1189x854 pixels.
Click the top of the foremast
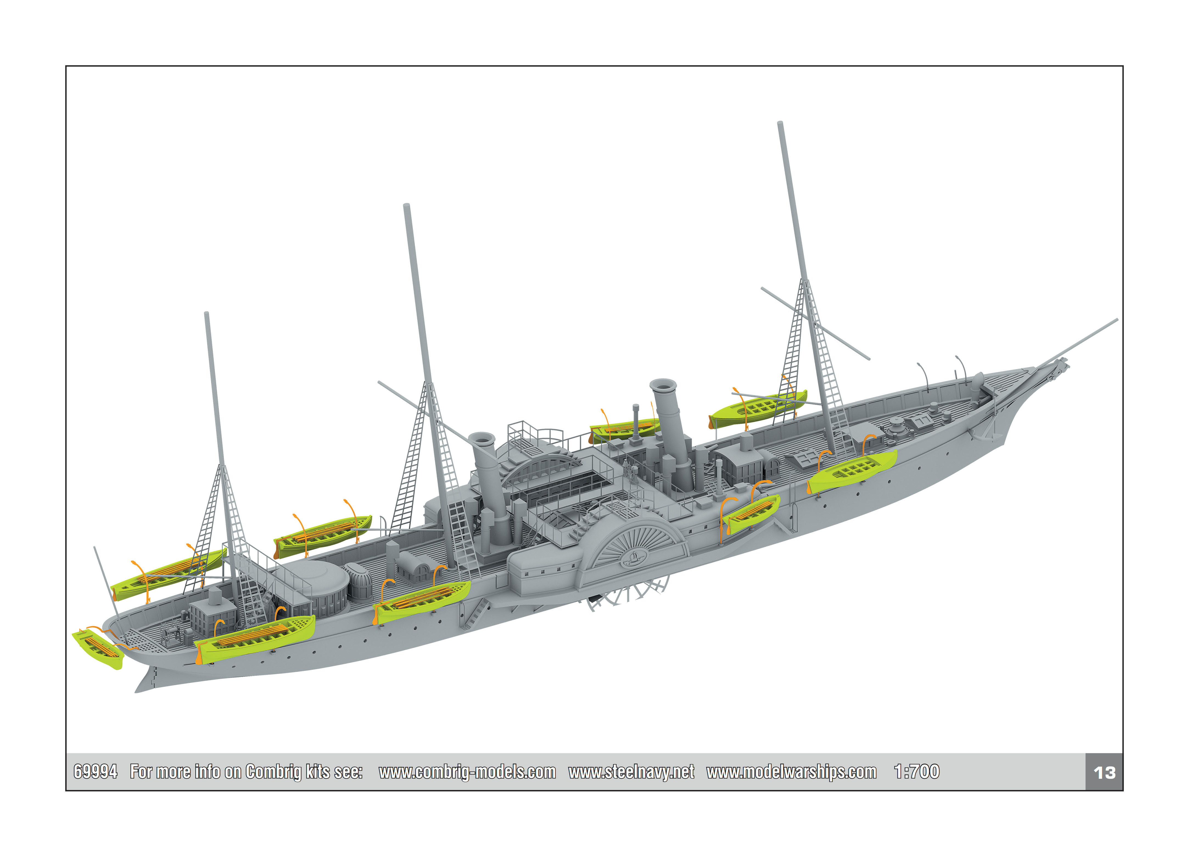pyautogui.click(x=780, y=125)
